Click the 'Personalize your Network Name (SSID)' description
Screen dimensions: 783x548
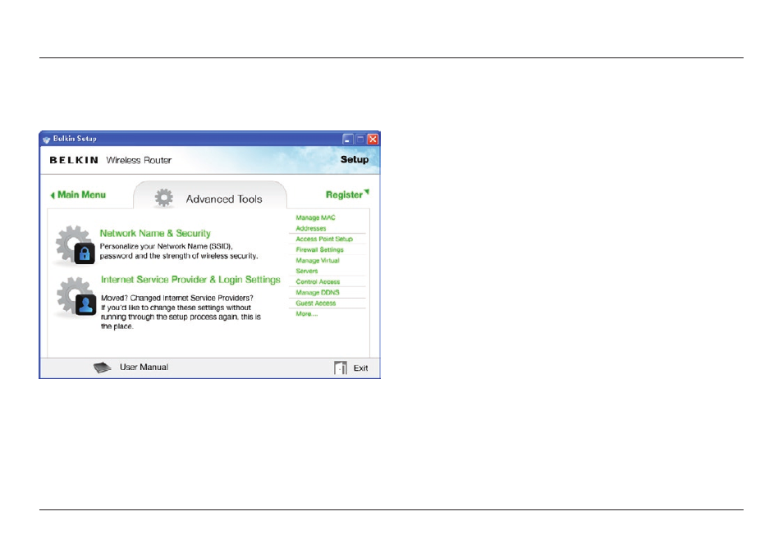coord(179,251)
